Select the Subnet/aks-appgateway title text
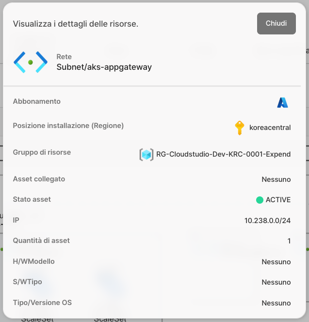309x322 pixels. click(x=104, y=67)
